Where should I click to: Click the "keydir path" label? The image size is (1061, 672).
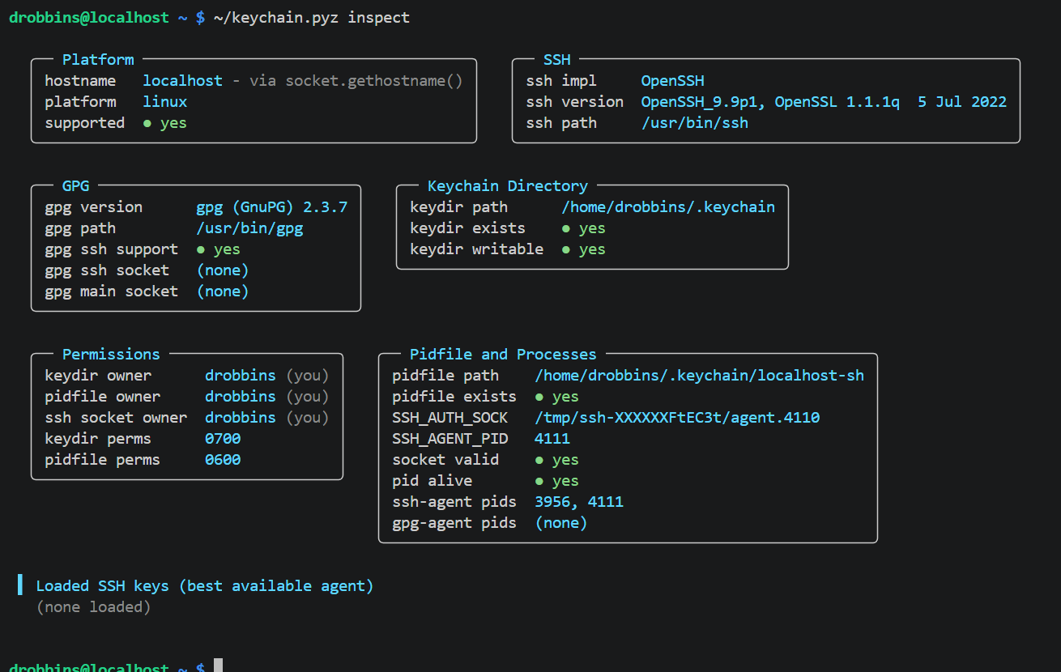pos(459,207)
